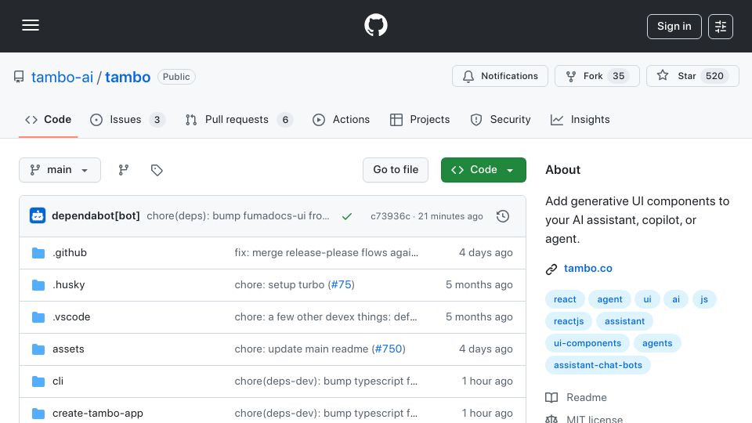
Task: Click the repository icon beside tambo-ai
Action: pyautogui.click(x=19, y=77)
